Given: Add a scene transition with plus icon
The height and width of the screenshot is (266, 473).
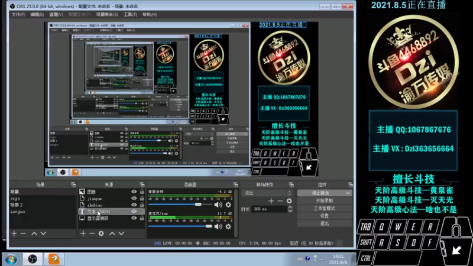Looking at the screenshot, I should [x=271, y=201].
